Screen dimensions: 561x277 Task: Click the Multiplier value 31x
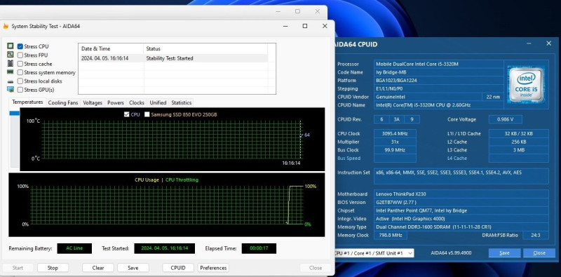[x=395, y=142]
